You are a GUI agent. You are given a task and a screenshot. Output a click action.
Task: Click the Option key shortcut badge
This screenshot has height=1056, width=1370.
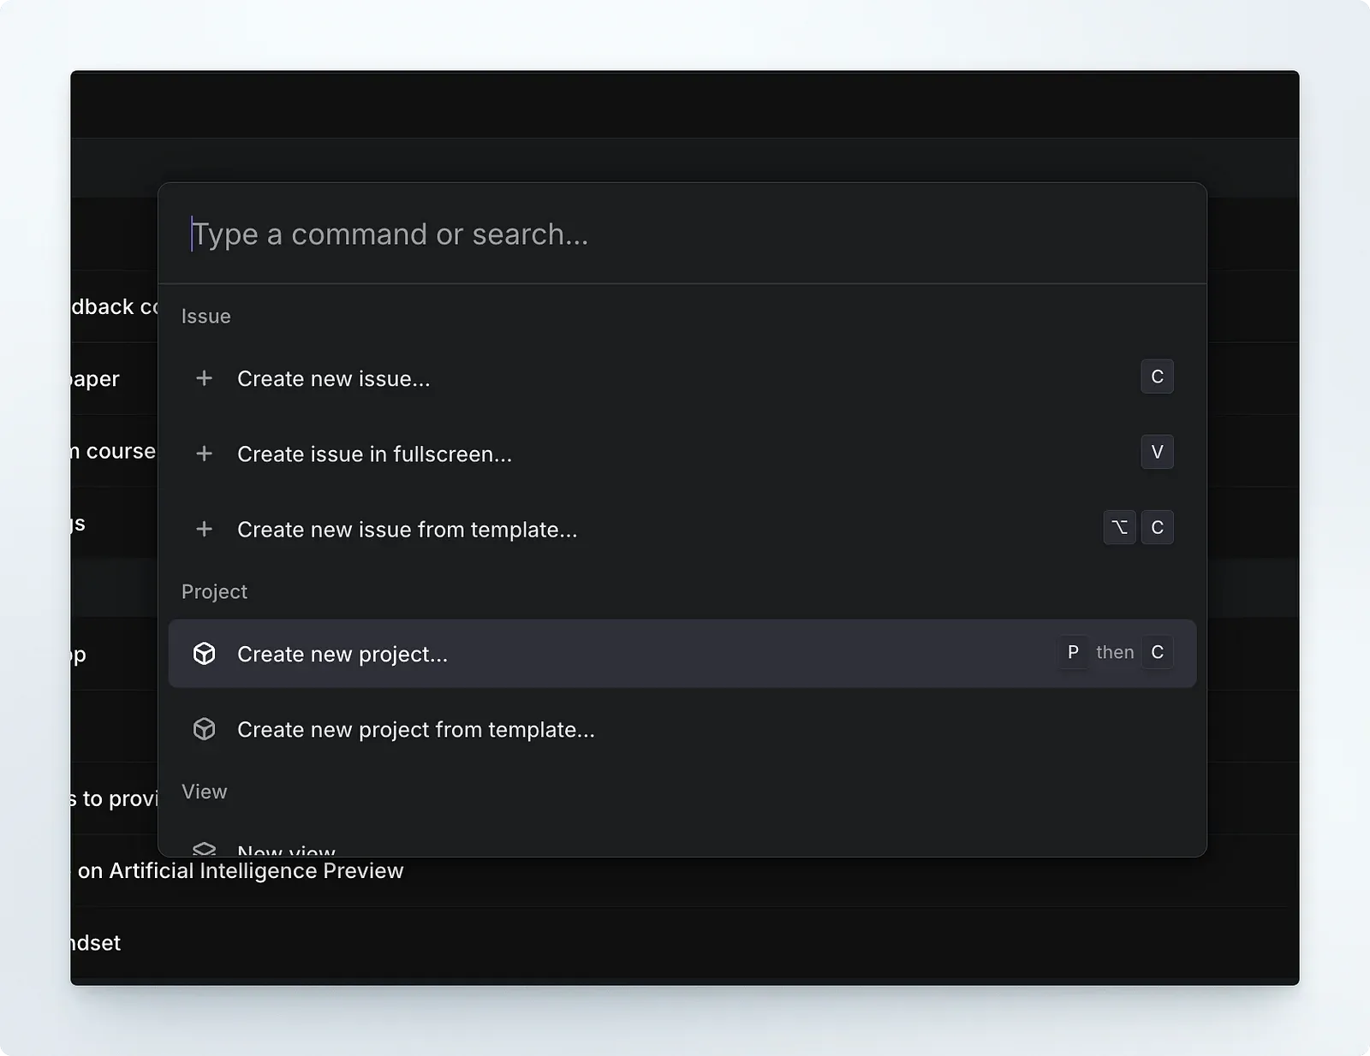(x=1119, y=527)
